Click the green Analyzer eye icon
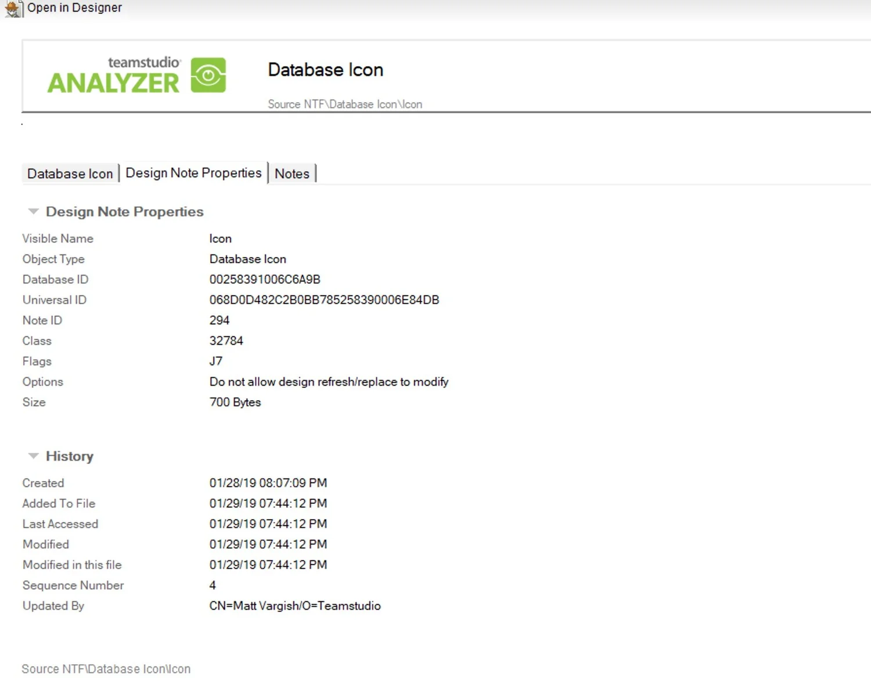Screen dimensions: 871x681 coord(208,74)
